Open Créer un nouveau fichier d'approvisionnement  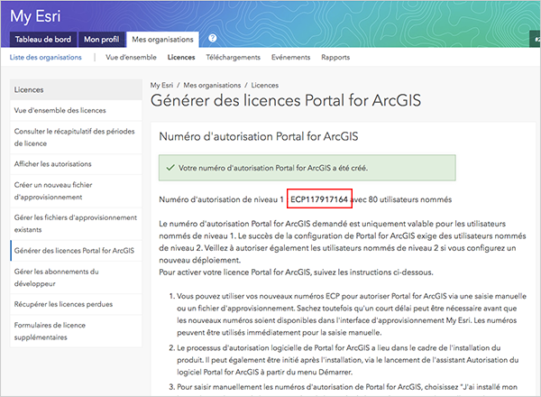(76, 191)
